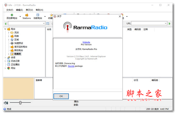Screen dimensions: 176x114
Task: Click the 类型 column header
Action: 129,29
